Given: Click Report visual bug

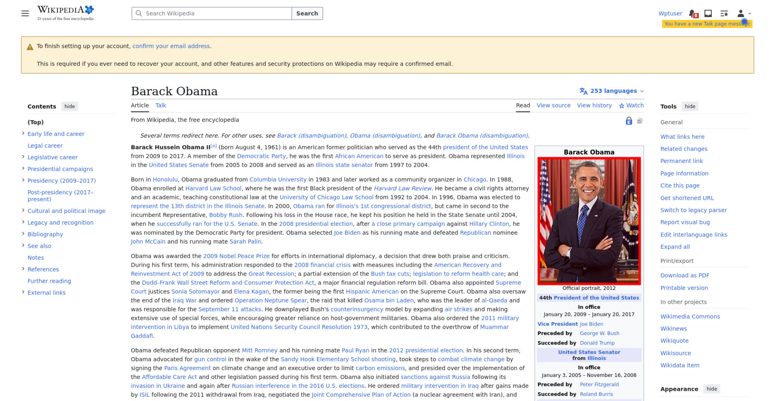Looking at the screenshot, I should 685,222.
